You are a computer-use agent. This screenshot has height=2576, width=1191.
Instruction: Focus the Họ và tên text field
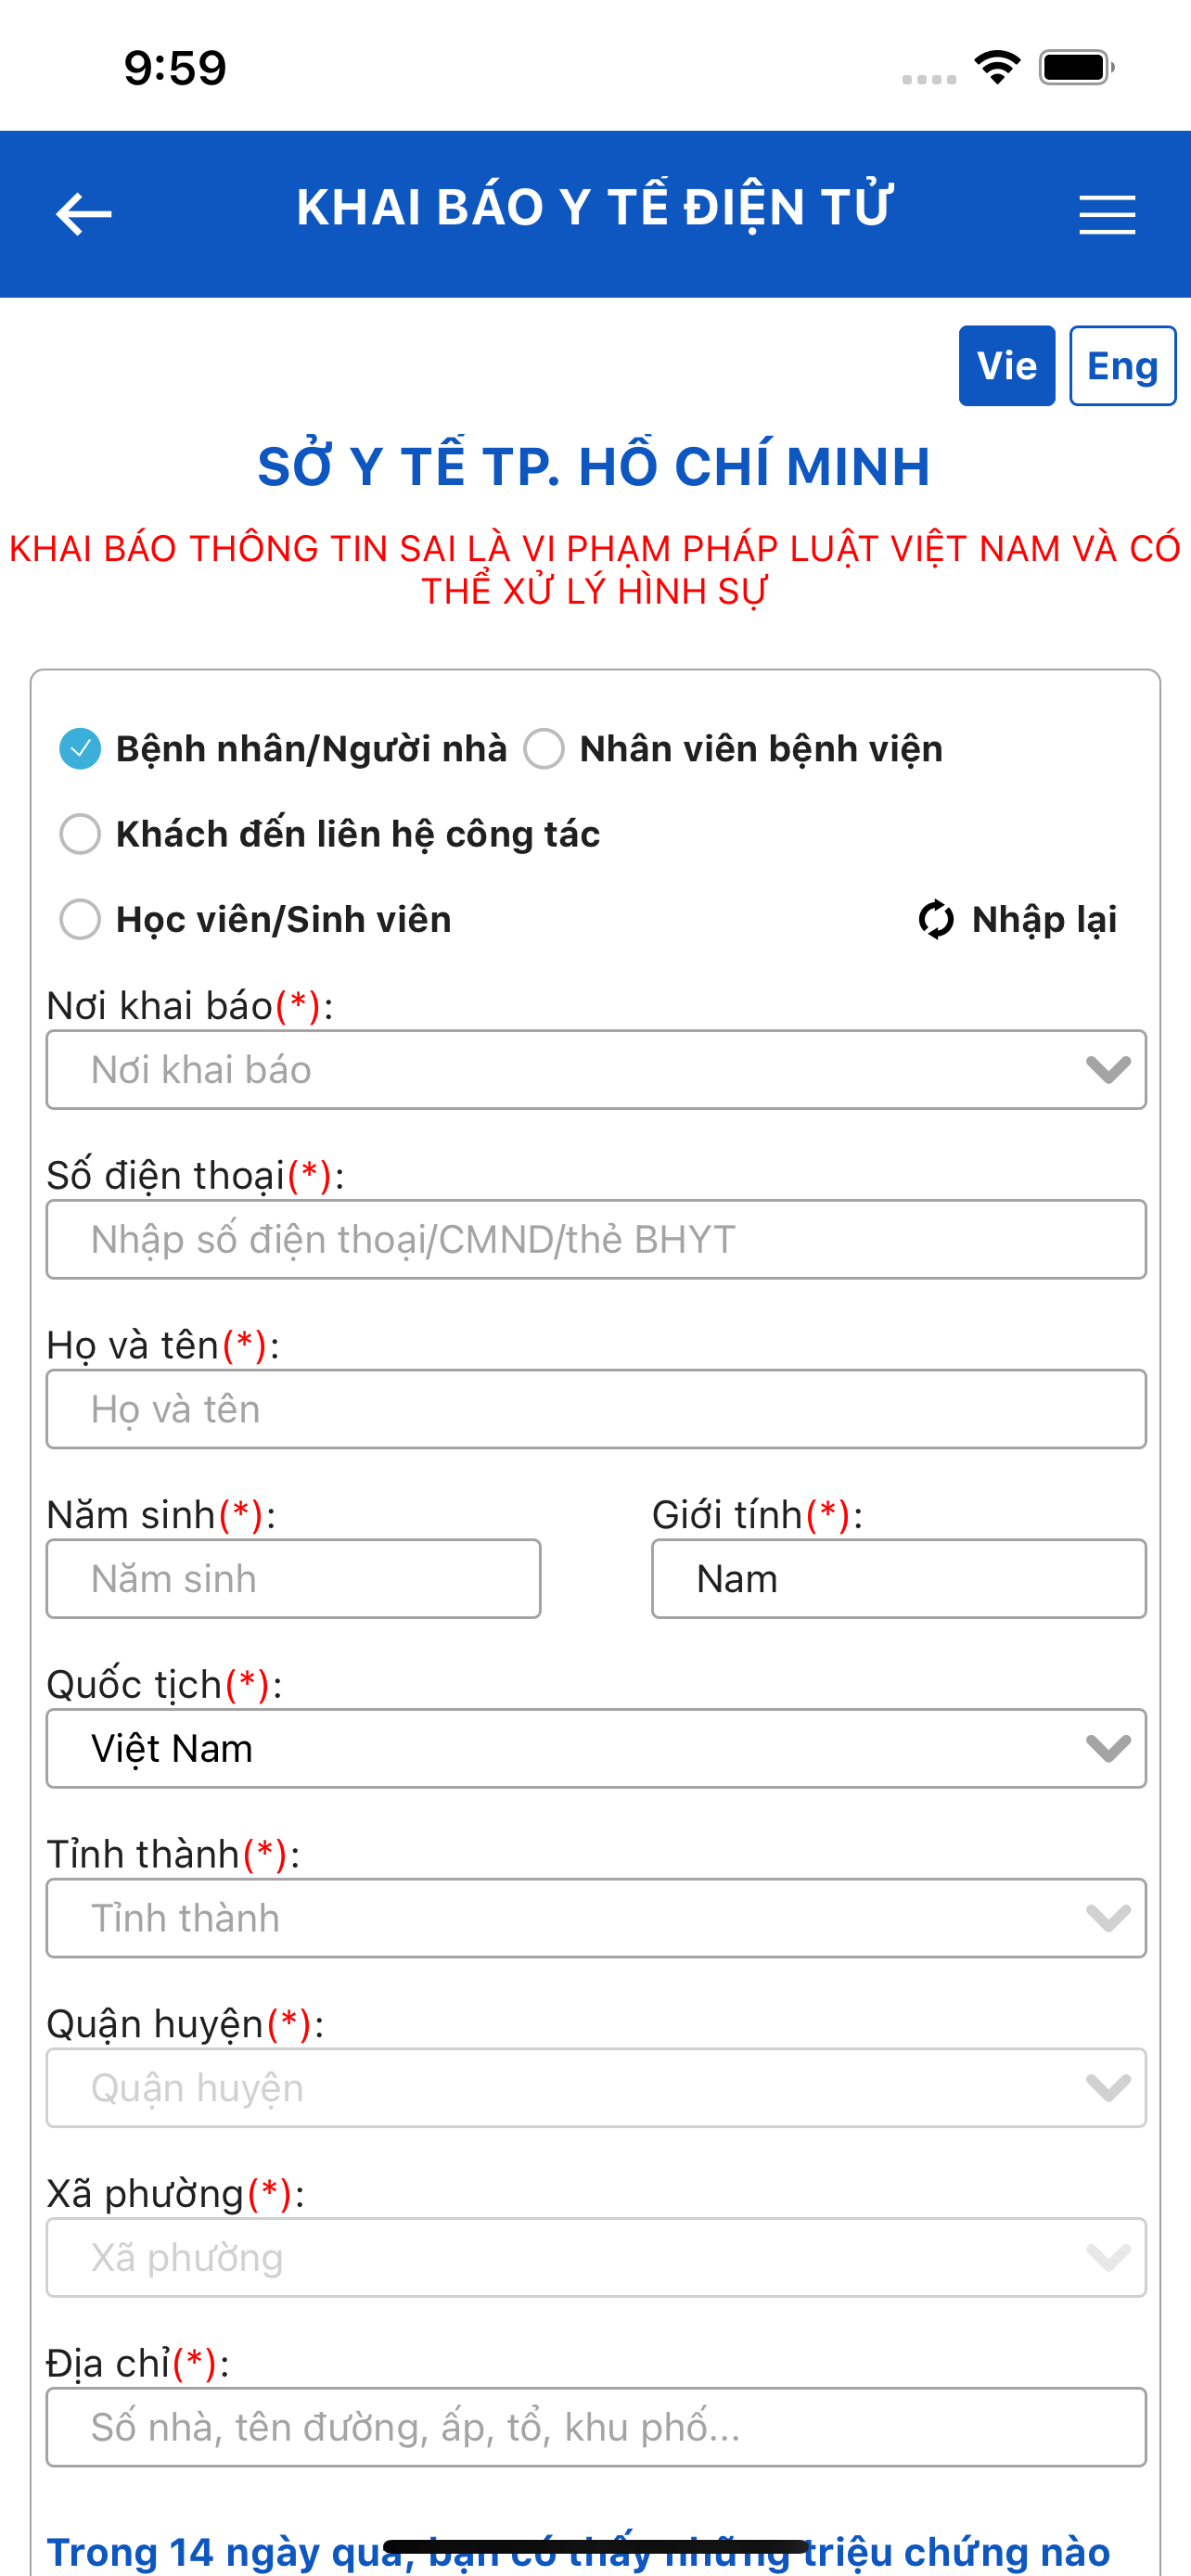click(x=596, y=1409)
